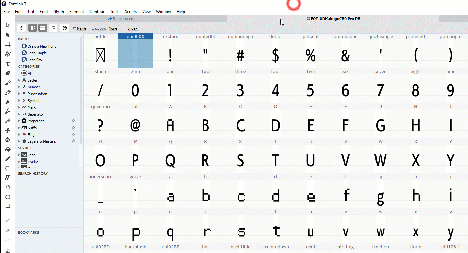Select the Scissors tool
This screenshot has width=468, height=253.
tap(8, 130)
